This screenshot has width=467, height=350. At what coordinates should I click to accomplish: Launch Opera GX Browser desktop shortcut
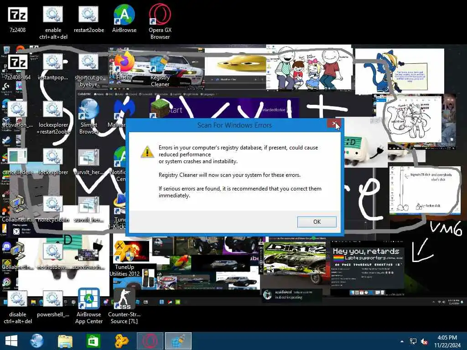pos(160,22)
